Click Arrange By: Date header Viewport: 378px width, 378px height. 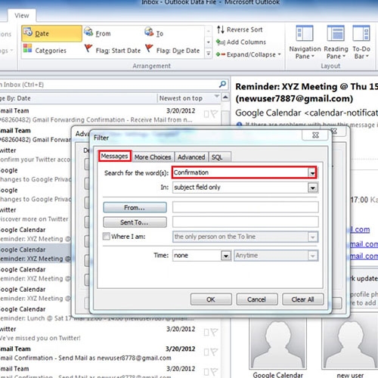coord(78,98)
